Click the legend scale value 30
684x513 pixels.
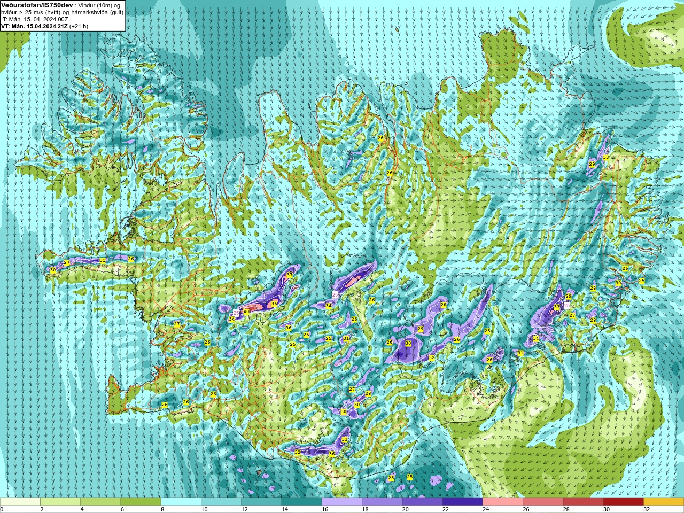607,509
